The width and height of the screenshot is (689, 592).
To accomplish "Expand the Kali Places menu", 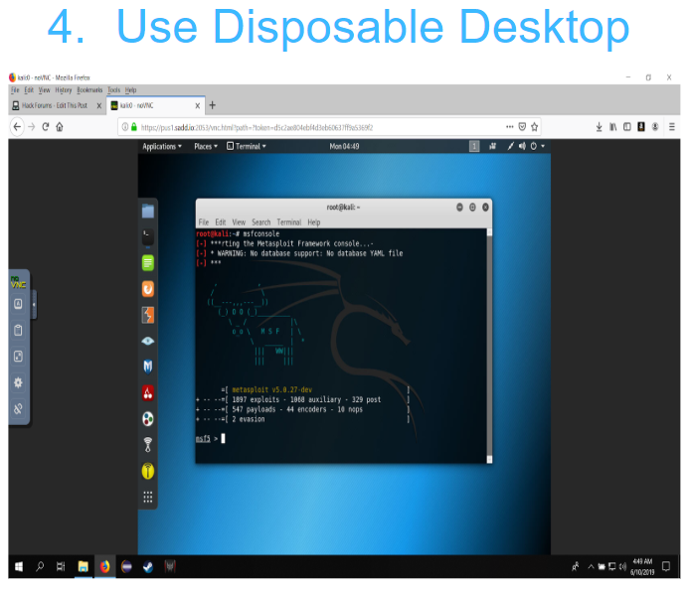I will [x=206, y=146].
